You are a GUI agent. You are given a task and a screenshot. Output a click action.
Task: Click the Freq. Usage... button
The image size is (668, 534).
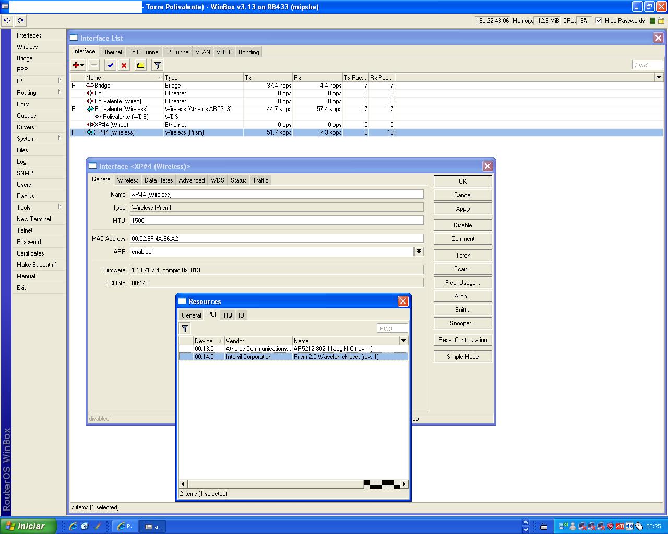(x=463, y=283)
